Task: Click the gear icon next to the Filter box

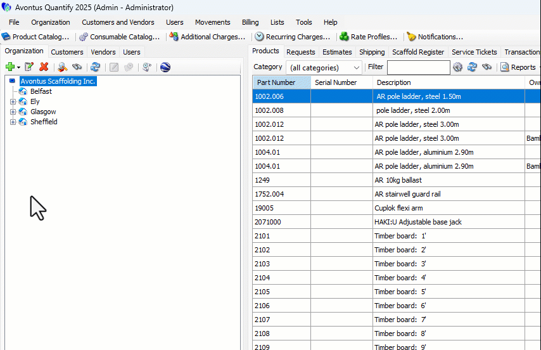Action: pos(458,67)
